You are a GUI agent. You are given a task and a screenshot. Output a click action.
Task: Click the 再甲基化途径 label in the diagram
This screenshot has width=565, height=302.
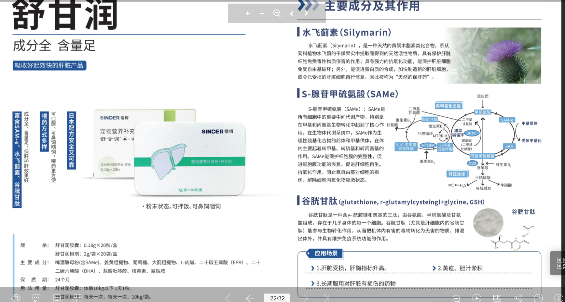coord(448,106)
